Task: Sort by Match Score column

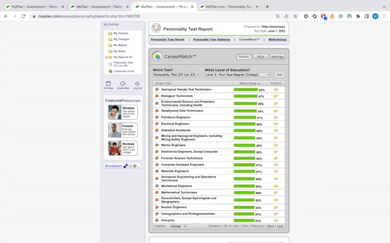Action: click(250, 84)
